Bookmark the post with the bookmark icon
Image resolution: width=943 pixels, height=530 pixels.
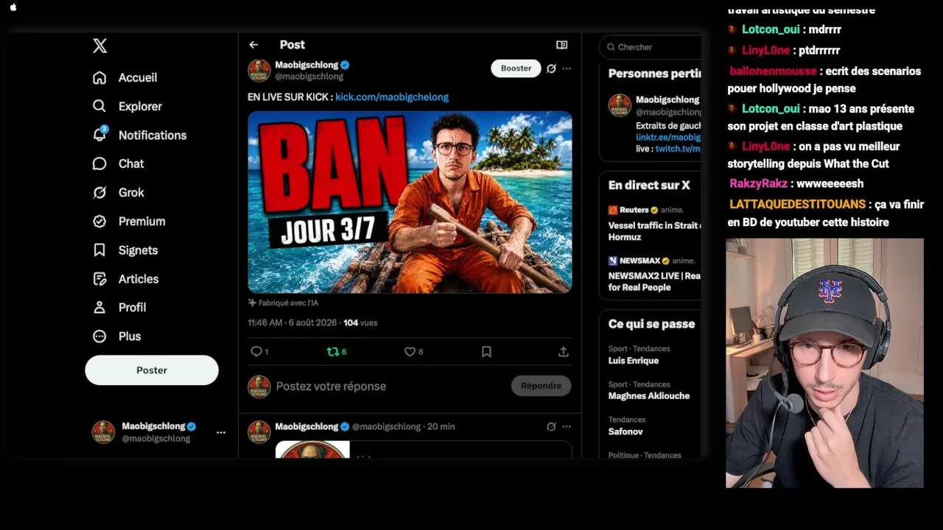486,352
